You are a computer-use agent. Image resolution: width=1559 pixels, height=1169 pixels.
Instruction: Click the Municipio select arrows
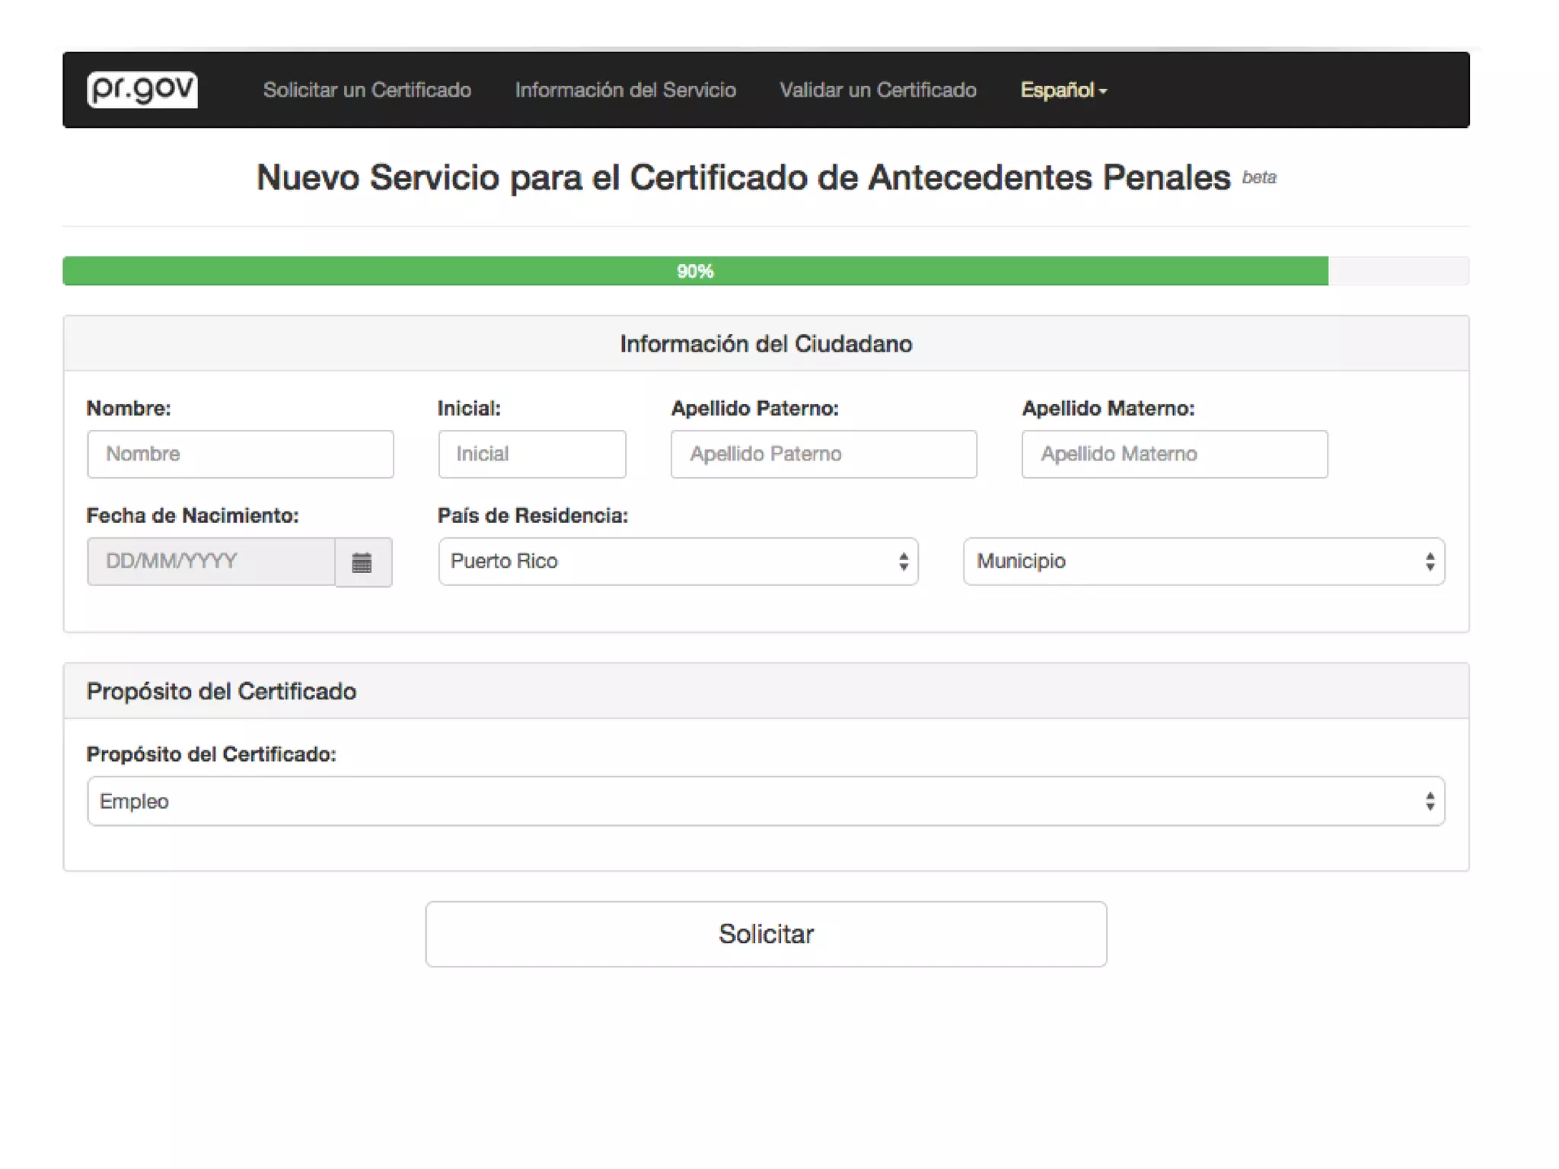pos(1430,562)
